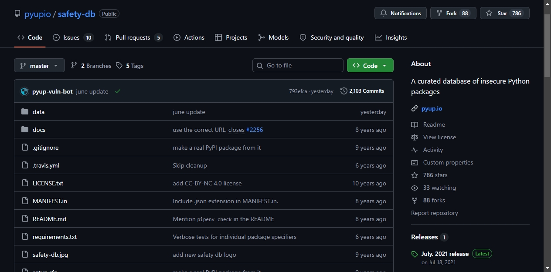Open the 2,103 Commits history
Screen dimensions: 551x272
pyautogui.click(x=362, y=91)
